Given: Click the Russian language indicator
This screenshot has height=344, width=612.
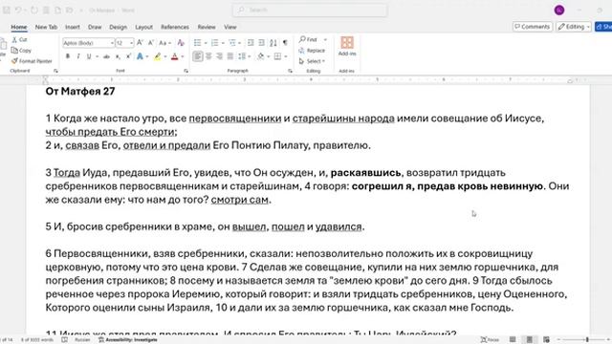Looking at the screenshot, I should (x=82, y=340).
